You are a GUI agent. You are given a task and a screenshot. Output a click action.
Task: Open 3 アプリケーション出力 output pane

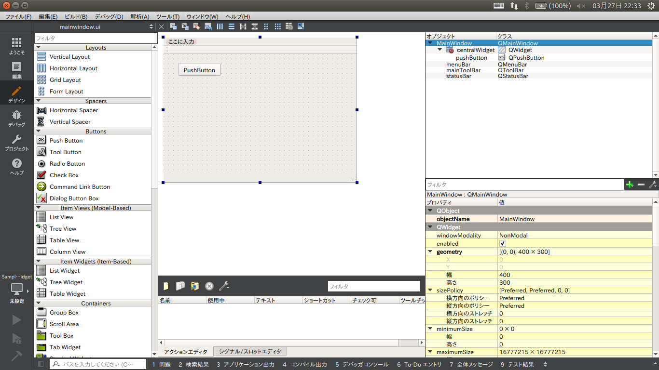[x=245, y=365]
